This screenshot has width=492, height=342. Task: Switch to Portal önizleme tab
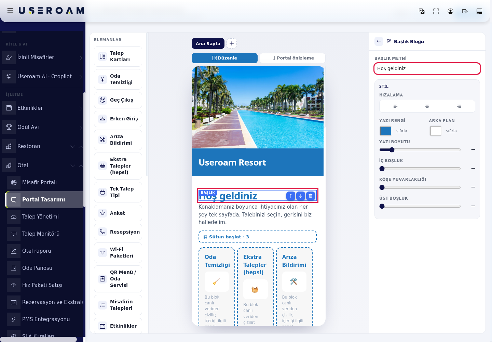point(293,58)
